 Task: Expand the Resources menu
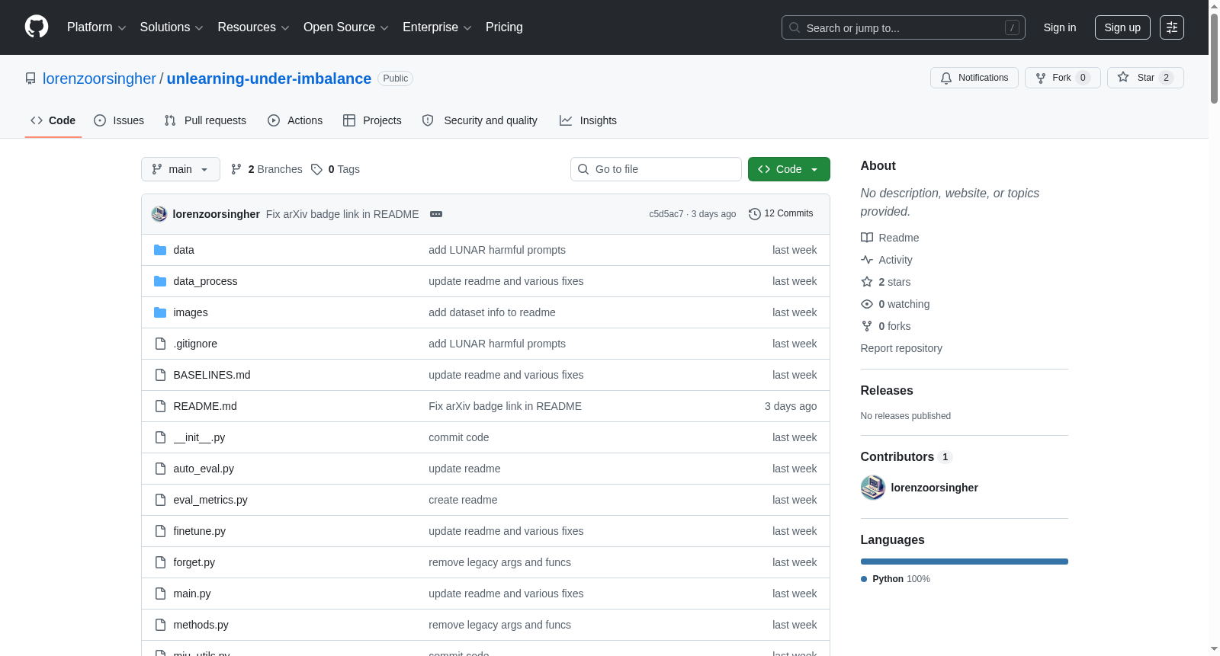pos(253,27)
